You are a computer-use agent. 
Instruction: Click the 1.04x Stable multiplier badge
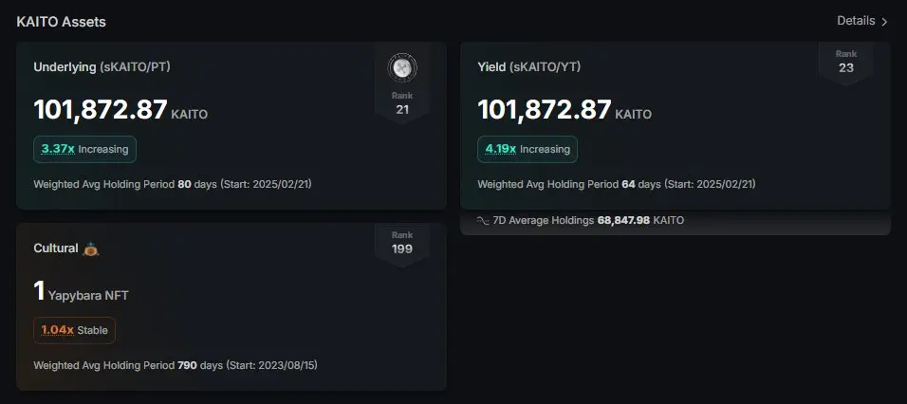click(x=75, y=331)
